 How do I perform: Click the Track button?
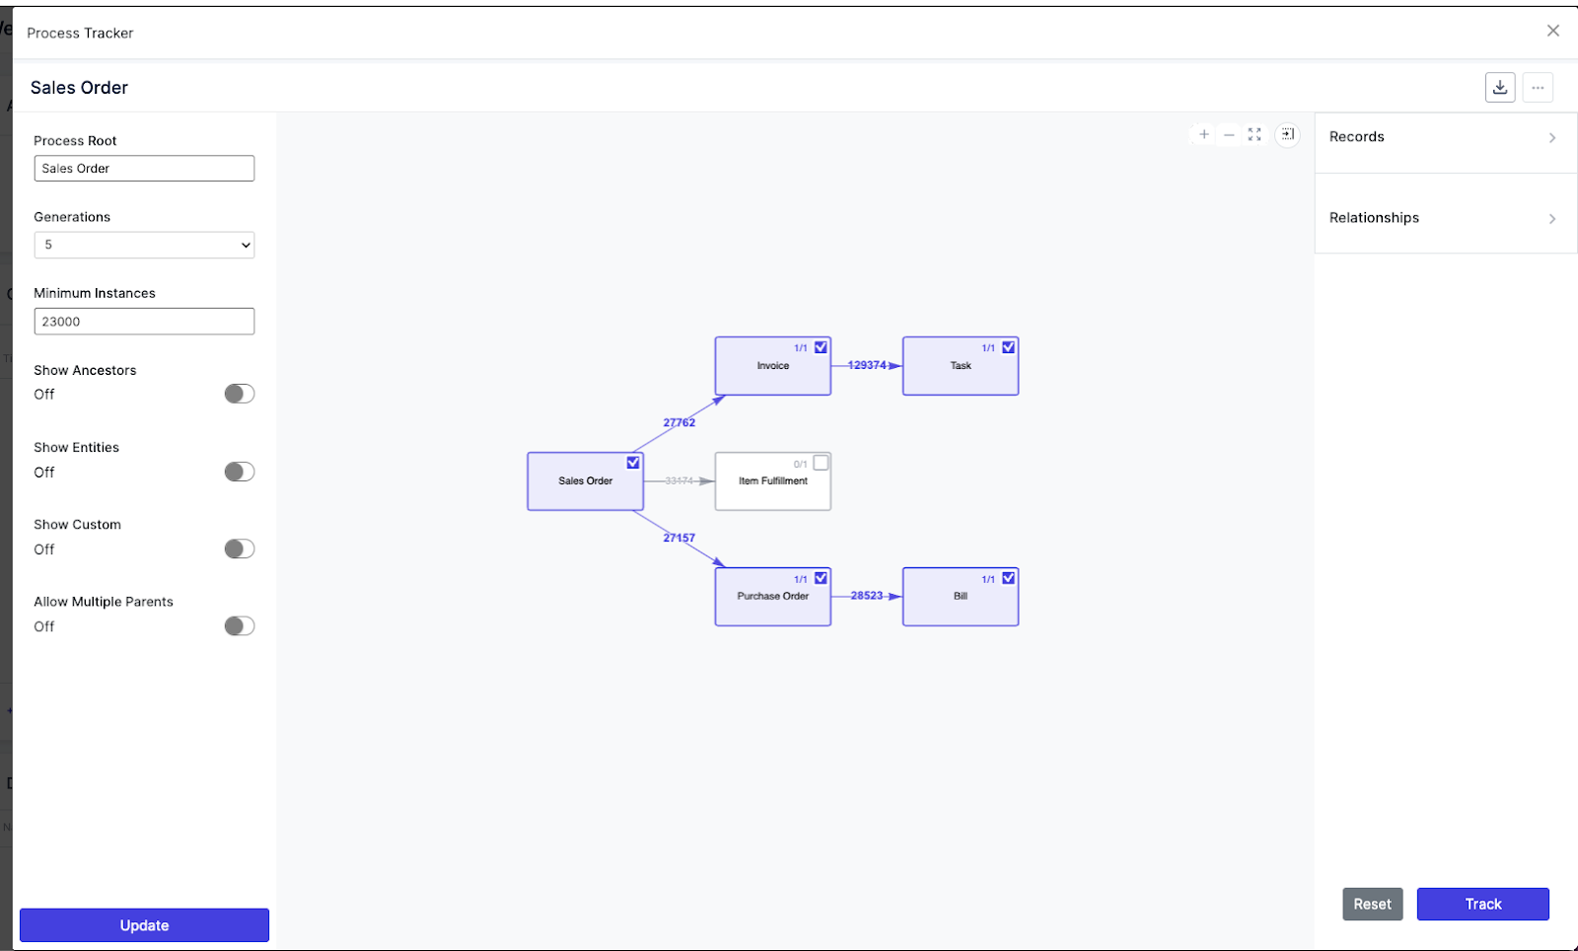(x=1482, y=904)
